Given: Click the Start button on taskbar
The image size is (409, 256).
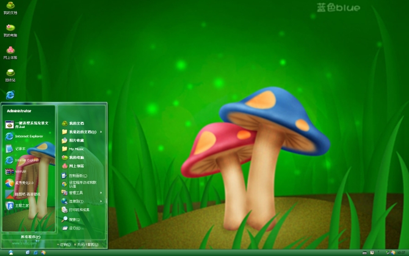Looking at the screenshot, I should coord(10,252).
